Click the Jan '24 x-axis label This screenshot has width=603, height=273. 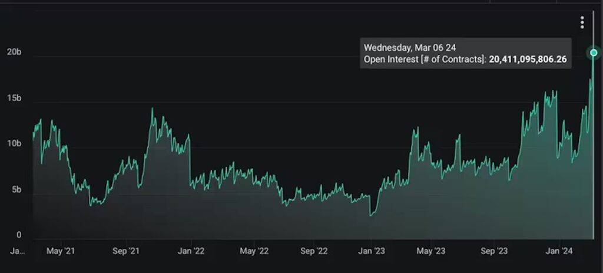point(559,251)
